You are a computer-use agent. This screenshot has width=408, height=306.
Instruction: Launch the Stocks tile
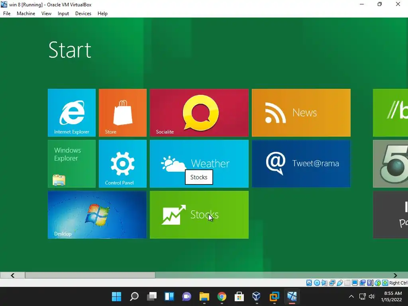(199, 215)
